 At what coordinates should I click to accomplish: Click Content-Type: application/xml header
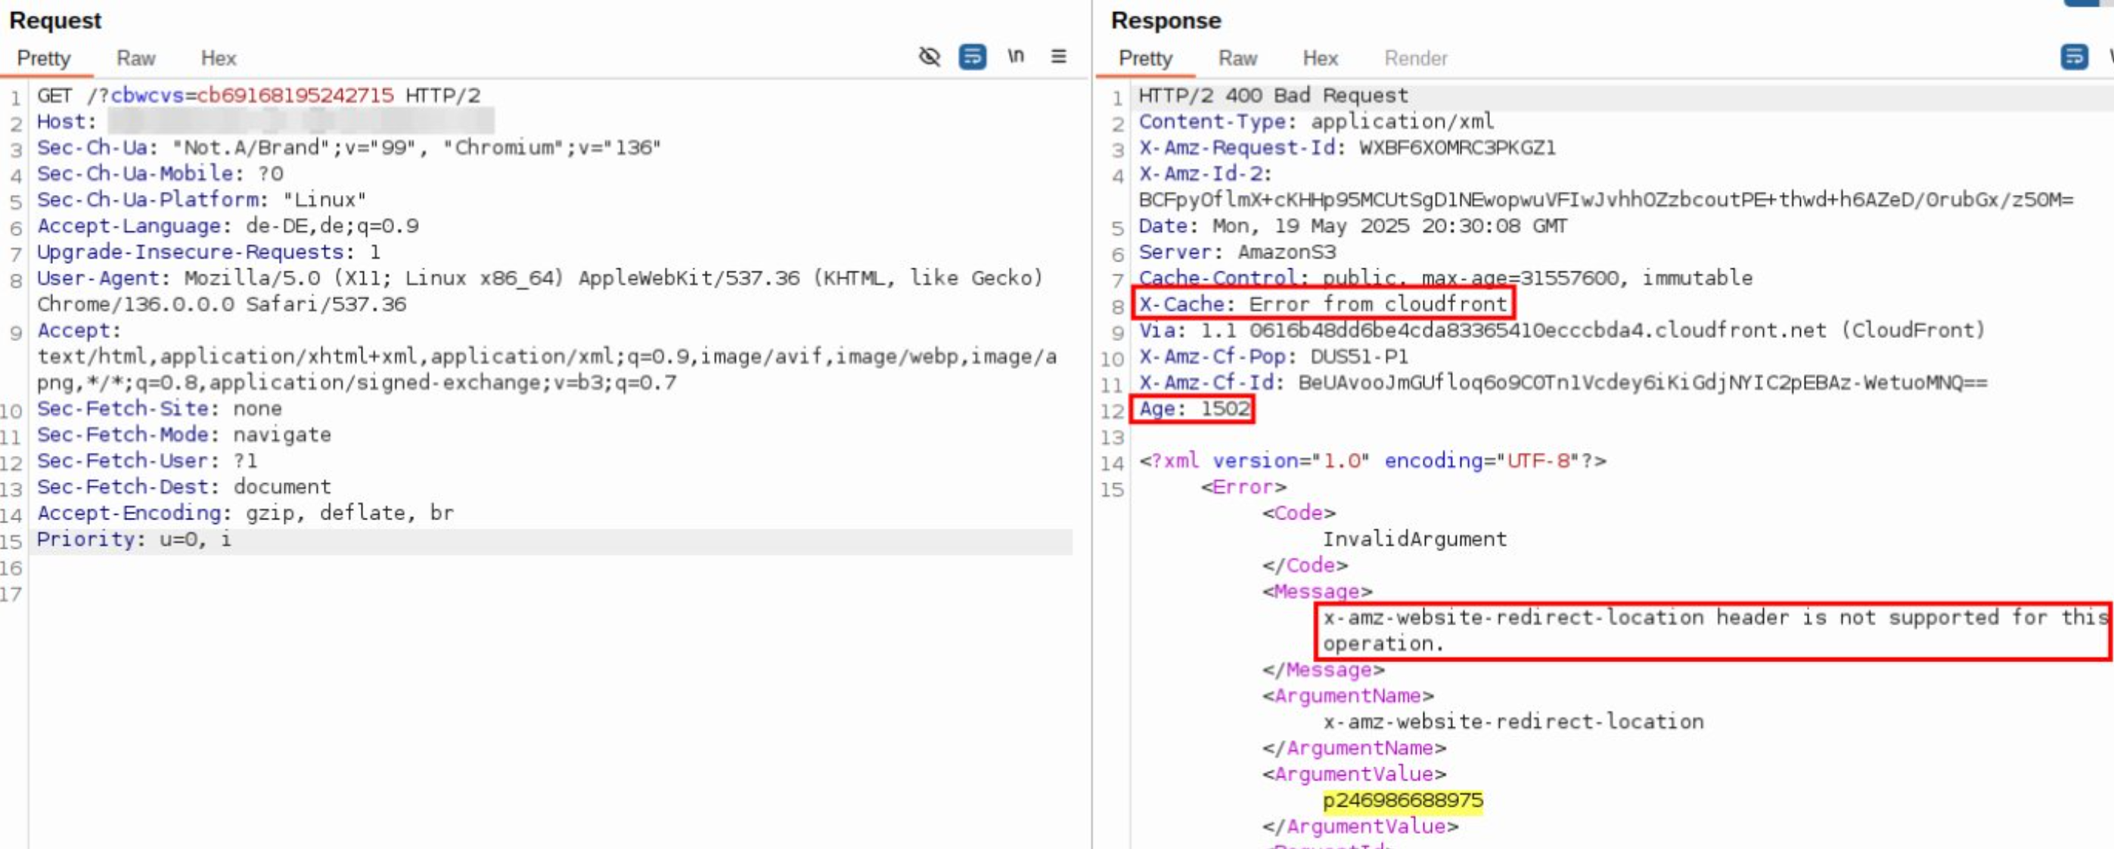[1316, 122]
